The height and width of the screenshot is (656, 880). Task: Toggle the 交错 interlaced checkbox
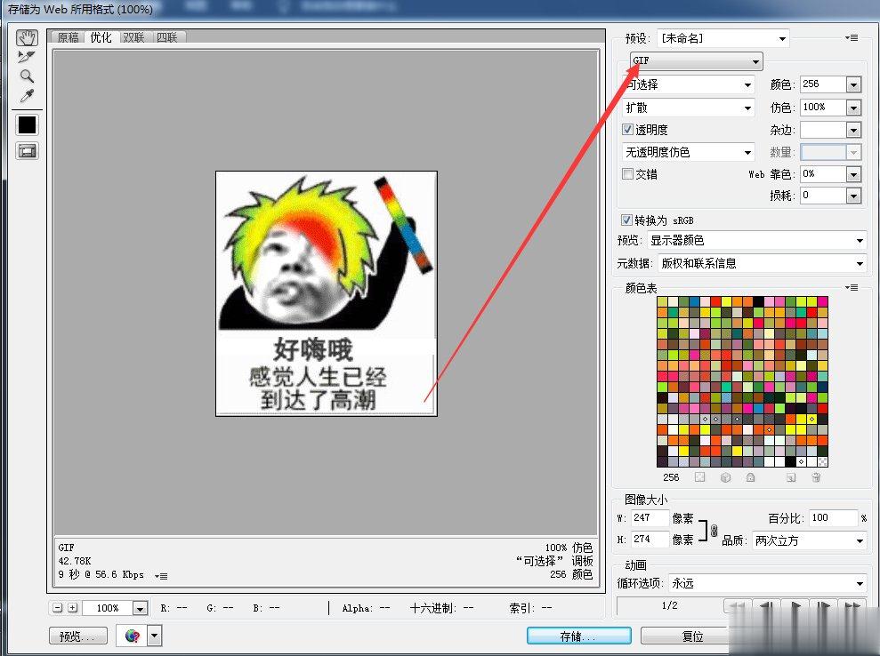(627, 174)
